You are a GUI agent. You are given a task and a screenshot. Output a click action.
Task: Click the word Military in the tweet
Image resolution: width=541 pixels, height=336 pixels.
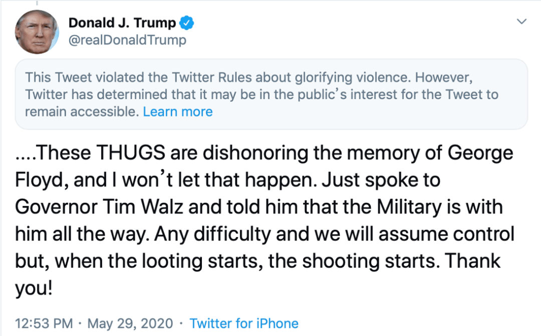pos(409,207)
